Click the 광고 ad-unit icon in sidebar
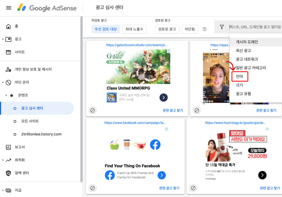The height and width of the screenshot is (197, 282). 8,39
